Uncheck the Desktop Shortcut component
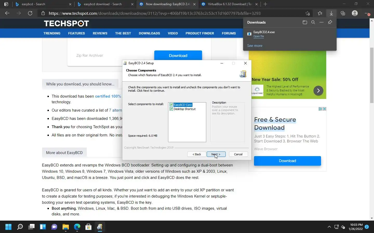Image resolution: width=374 pixels, height=233 pixels. tap(171, 109)
